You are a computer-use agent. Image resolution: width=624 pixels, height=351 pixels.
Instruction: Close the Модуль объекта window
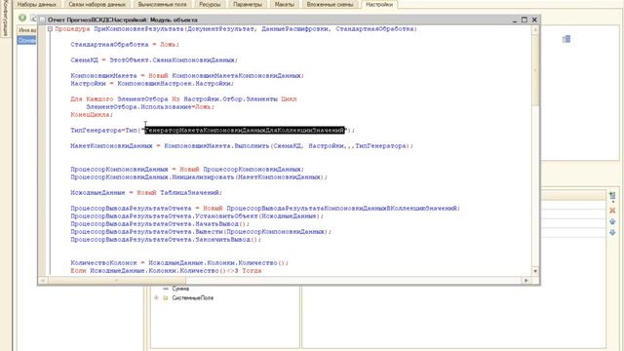(x=534, y=19)
